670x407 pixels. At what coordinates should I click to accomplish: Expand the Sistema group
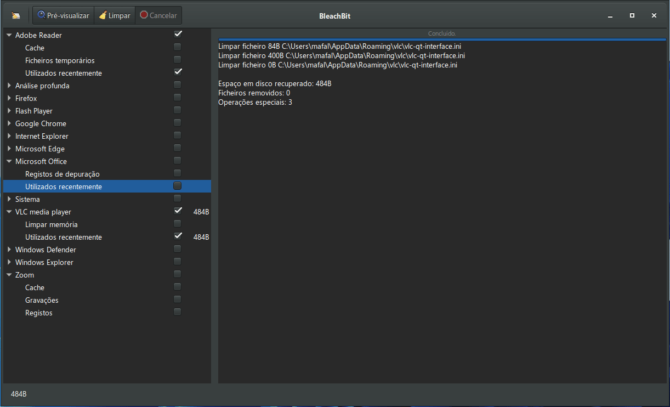(x=9, y=199)
